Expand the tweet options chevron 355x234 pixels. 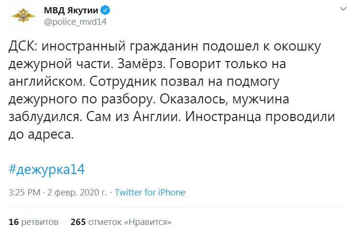343,10
